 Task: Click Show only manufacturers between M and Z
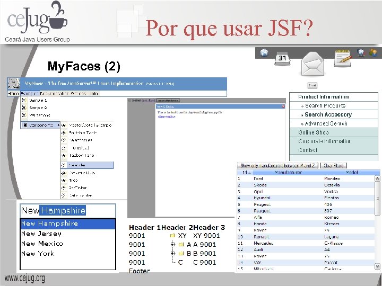[x=277, y=166]
